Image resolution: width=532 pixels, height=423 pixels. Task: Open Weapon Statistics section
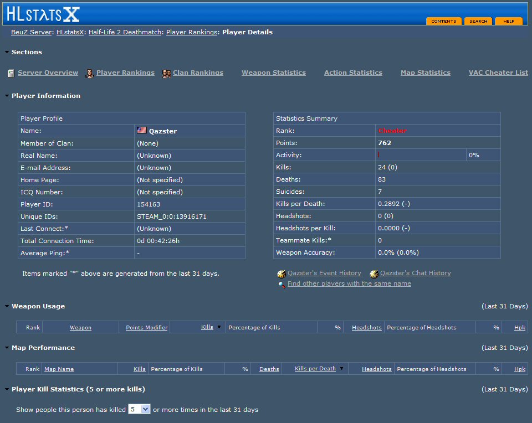coord(274,73)
